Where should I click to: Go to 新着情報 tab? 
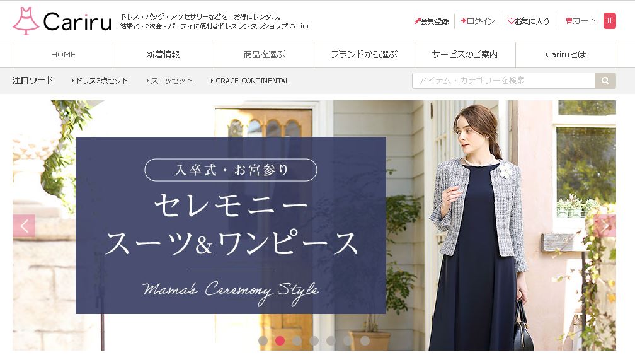[x=163, y=55]
